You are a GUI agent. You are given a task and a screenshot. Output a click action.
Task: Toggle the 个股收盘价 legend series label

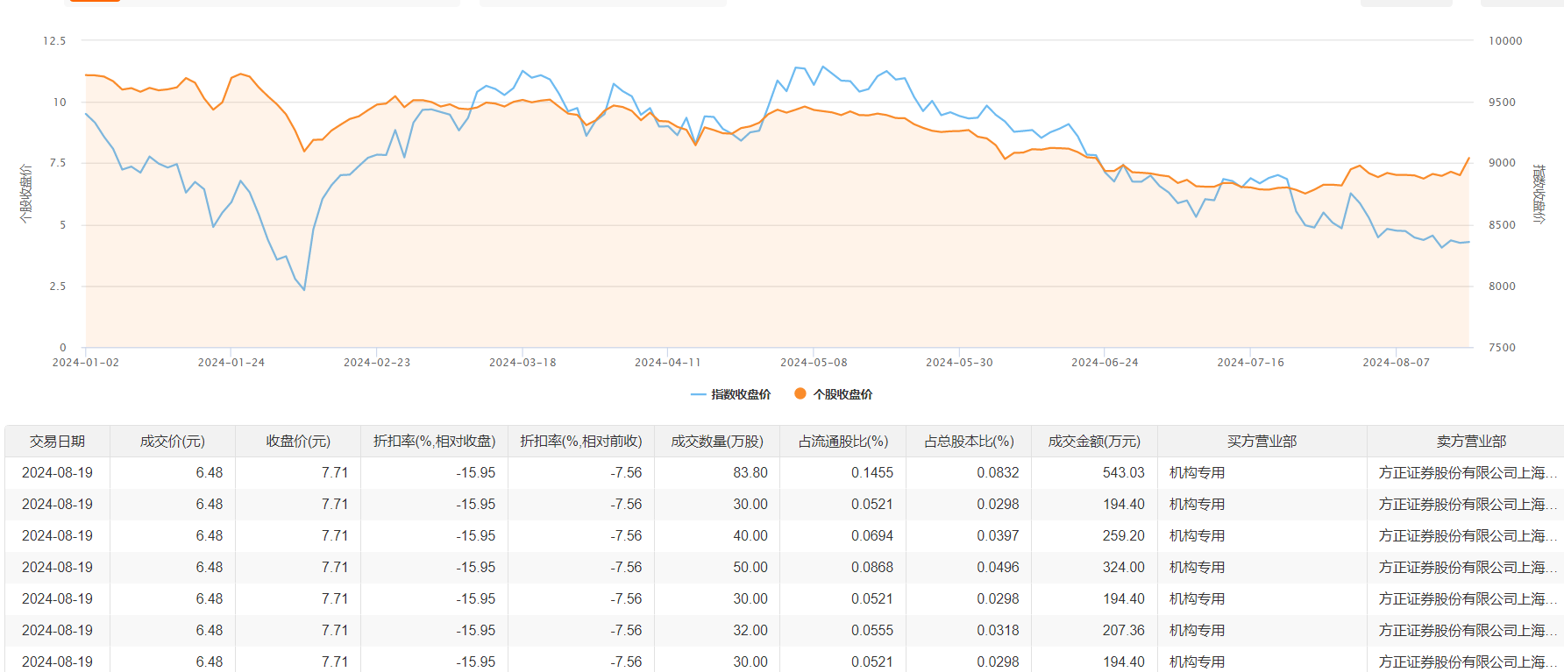[842, 394]
